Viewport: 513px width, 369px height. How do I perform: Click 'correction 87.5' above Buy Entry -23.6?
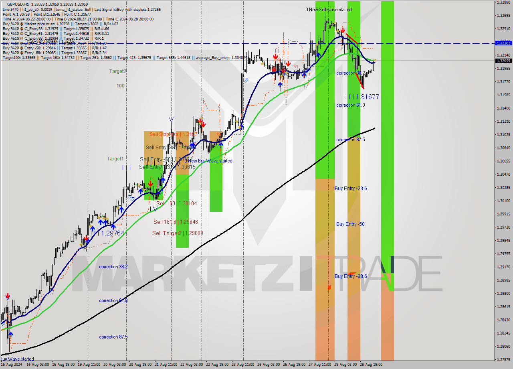[351, 140]
